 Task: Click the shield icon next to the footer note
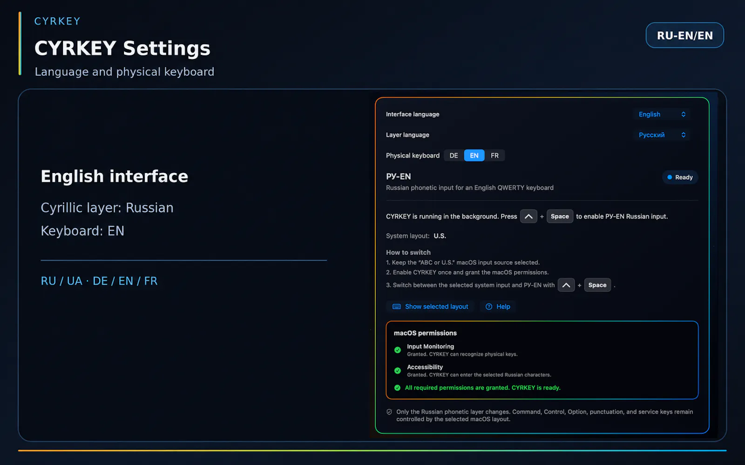click(389, 412)
